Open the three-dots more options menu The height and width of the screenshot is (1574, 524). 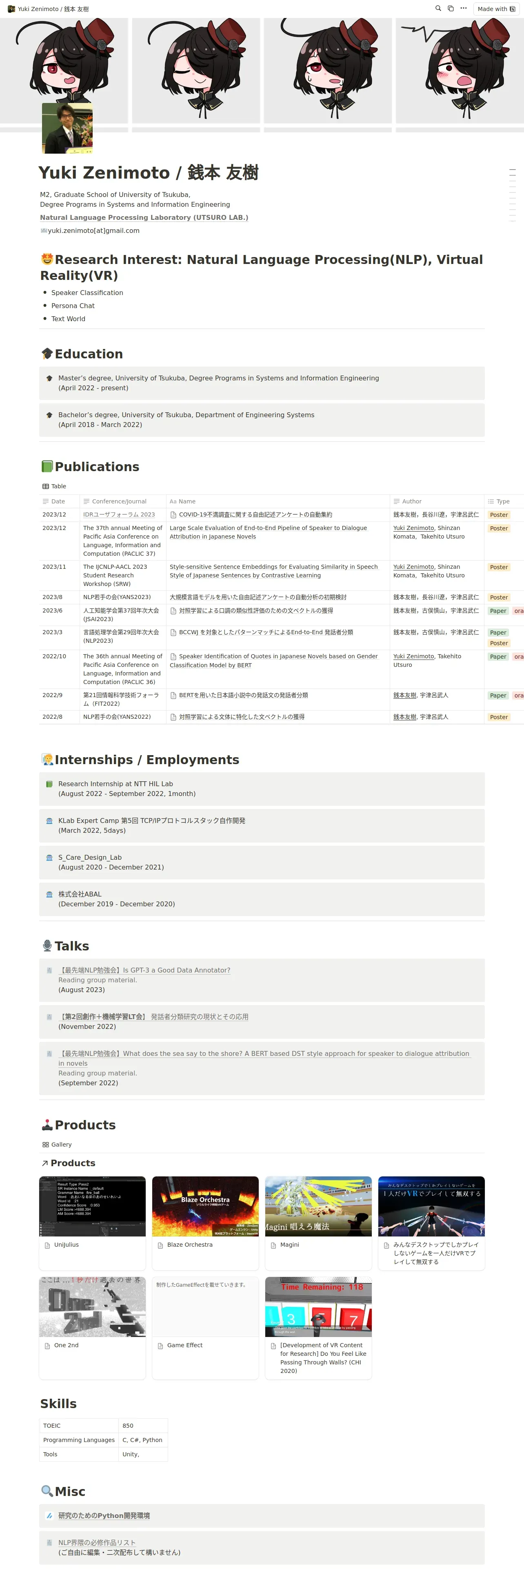(464, 9)
